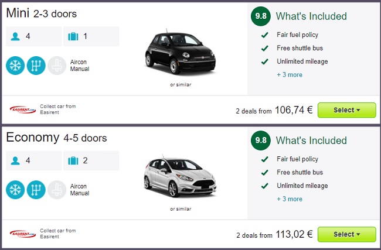
Task: Click the air conditioning snowflake icon for Mini
Action: (16, 65)
